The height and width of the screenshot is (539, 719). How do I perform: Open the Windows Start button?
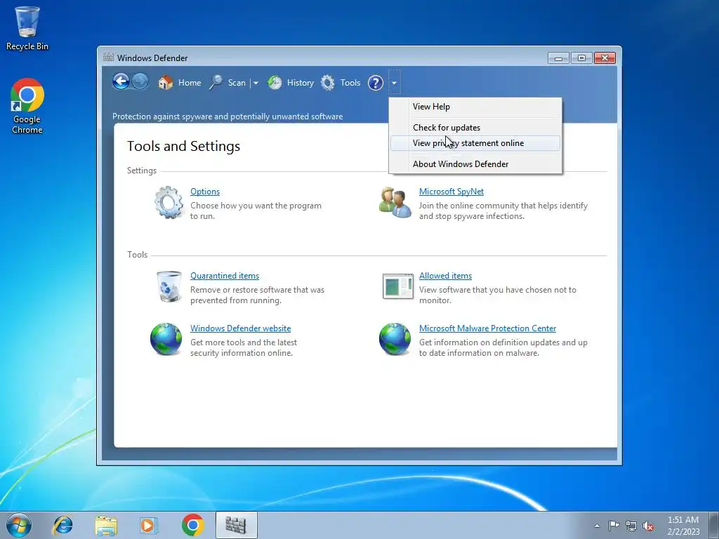(19, 525)
